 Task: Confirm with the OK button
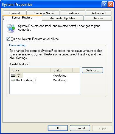[58, 128]
